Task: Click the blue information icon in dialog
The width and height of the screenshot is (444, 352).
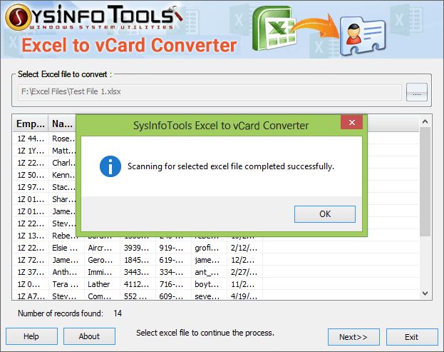Action: pyautogui.click(x=110, y=166)
